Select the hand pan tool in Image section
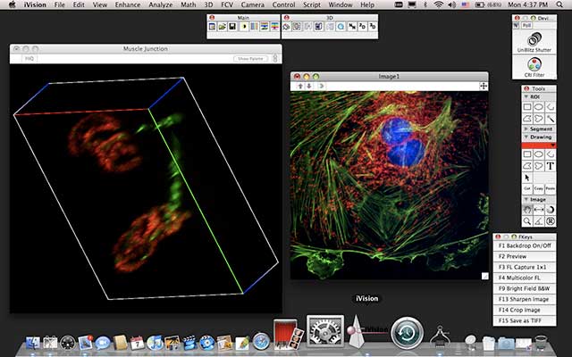The height and width of the screenshot is (357, 572). coord(527,210)
